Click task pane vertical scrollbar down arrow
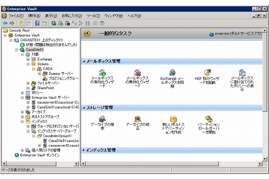The height and width of the screenshot is (179, 269). click(x=265, y=159)
